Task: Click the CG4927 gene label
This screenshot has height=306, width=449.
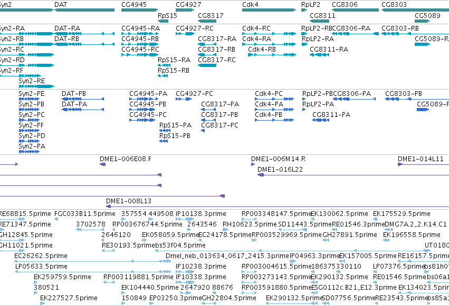Action: click(x=188, y=5)
